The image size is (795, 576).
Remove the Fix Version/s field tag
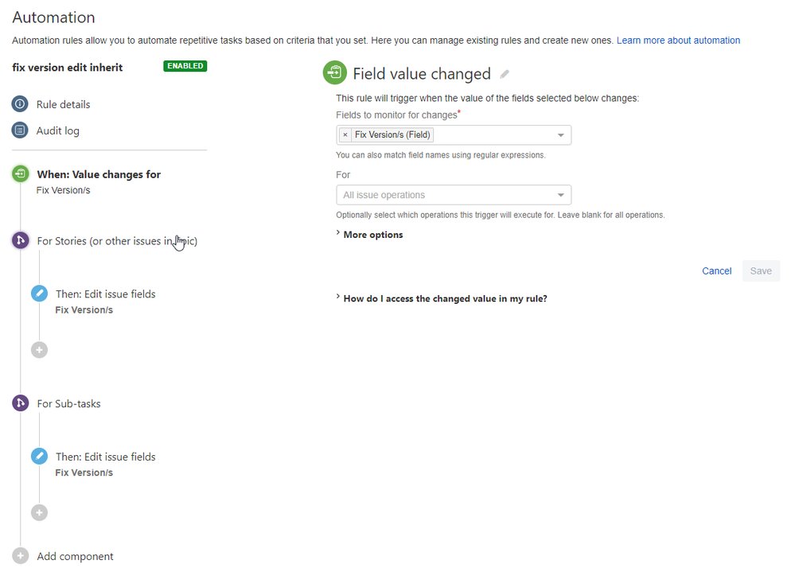[345, 135]
